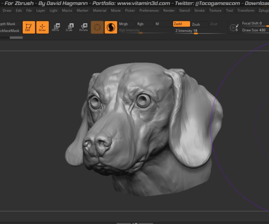Open the Layer menu
This screenshot has height=224, width=269.
[x=41, y=10]
